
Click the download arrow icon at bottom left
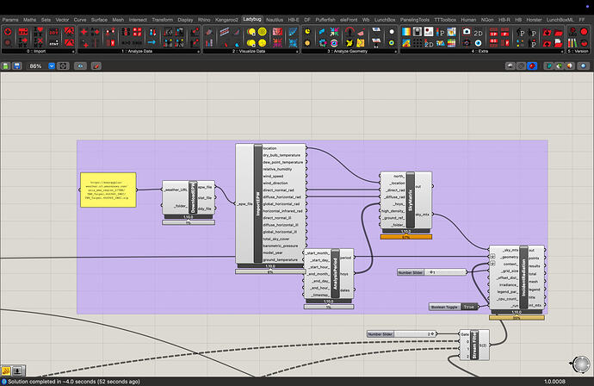point(18,370)
